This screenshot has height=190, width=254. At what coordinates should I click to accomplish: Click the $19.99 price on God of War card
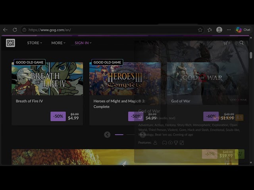pos(227,118)
